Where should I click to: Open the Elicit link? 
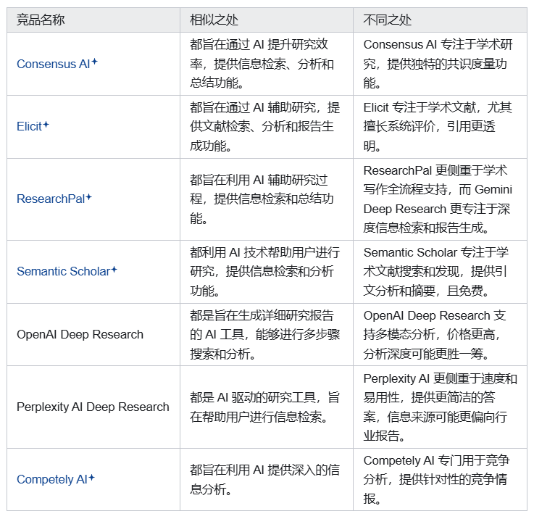click(x=29, y=126)
